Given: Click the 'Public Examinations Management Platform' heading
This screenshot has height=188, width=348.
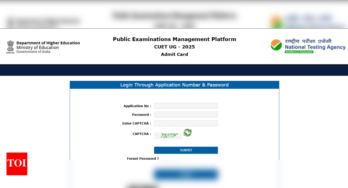Looking at the screenshot, I should pyautogui.click(x=174, y=39).
